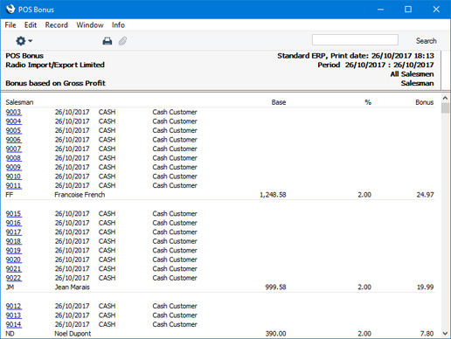
Task: Open invoice link 9008
Action: [13, 158]
